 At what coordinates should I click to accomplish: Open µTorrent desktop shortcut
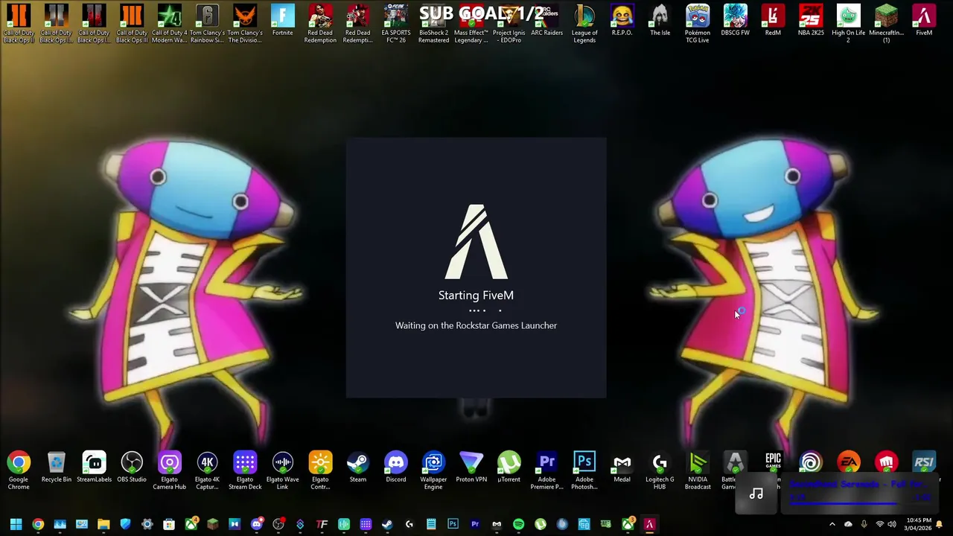click(x=509, y=468)
